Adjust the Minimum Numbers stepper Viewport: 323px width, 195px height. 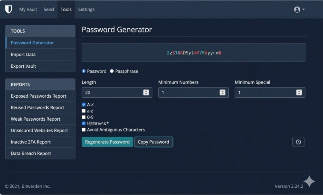pos(222,93)
